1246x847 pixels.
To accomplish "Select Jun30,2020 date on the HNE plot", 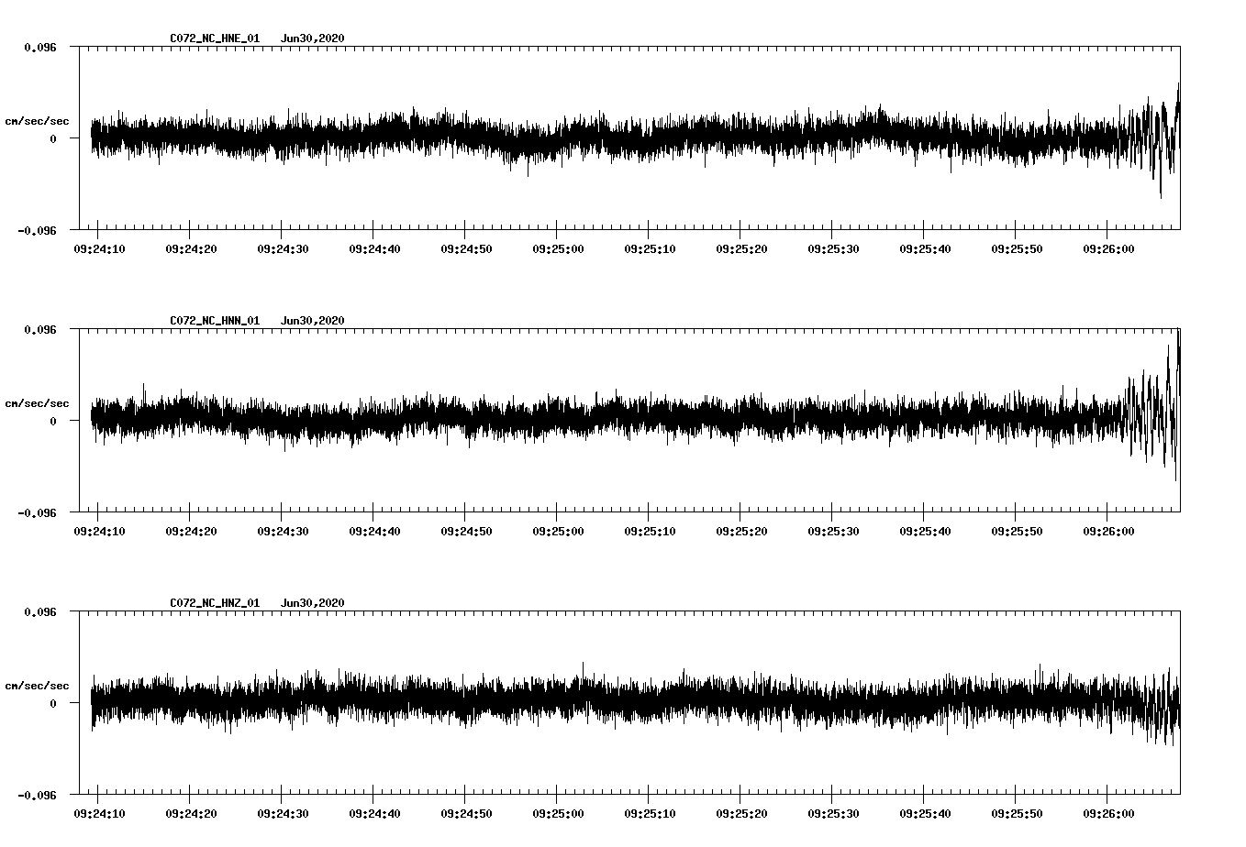I will pos(313,38).
